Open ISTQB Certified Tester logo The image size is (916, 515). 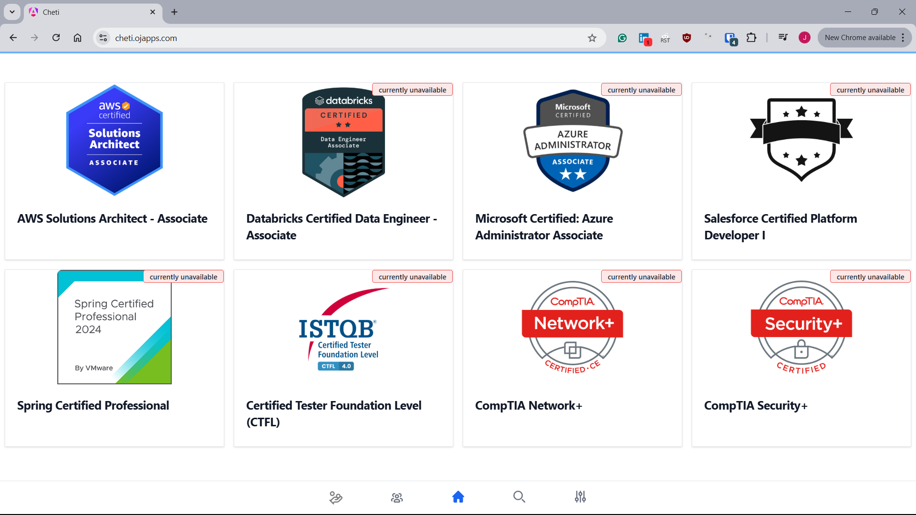tap(343, 330)
